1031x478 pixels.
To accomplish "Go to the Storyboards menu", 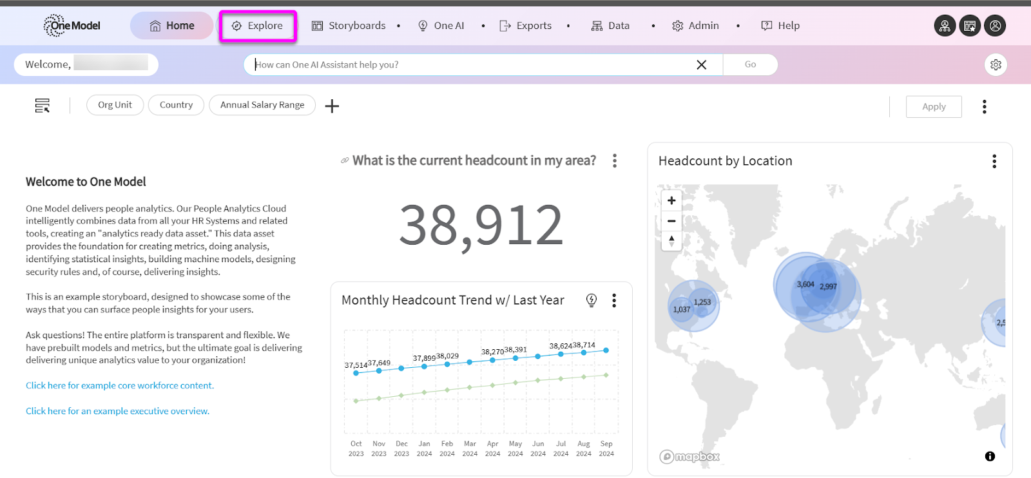I will click(349, 26).
